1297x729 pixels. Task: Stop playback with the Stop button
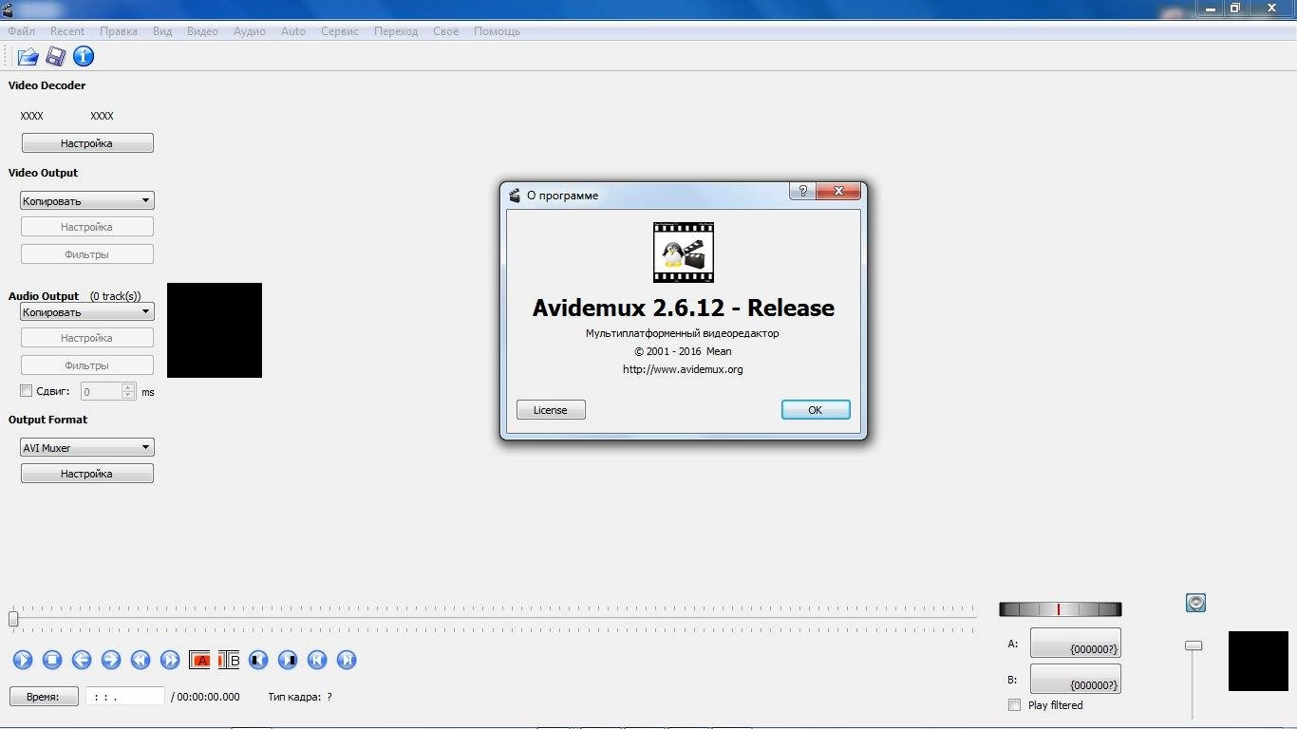click(52, 660)
